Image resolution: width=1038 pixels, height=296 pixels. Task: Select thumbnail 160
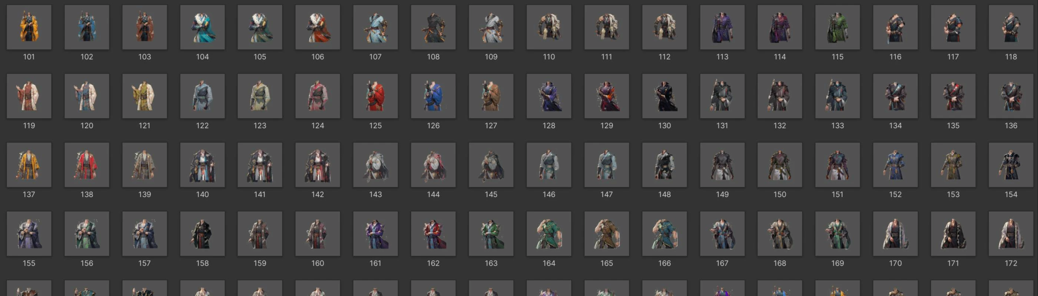(318, 234)
